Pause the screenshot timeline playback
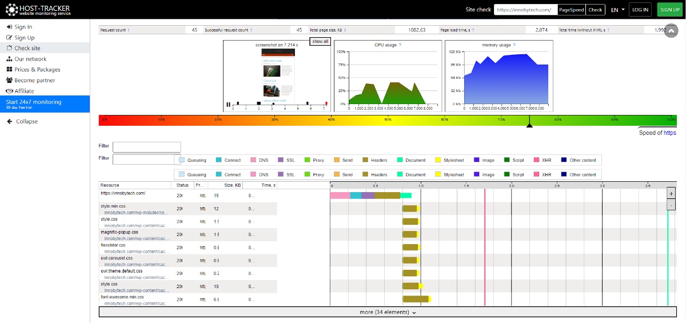686x323 pixels. (228, 104)
